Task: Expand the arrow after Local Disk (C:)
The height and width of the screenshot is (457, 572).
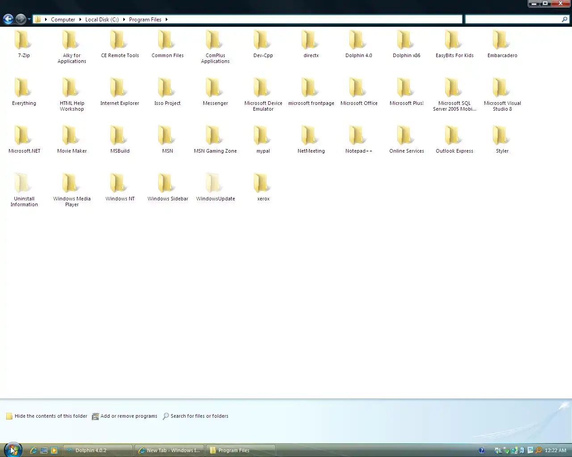Action: point(124,19)
